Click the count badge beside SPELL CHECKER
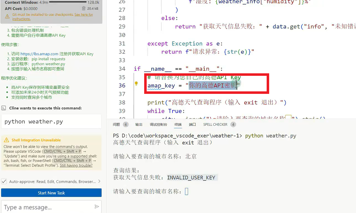This screenshot has width=356, height=213. click(233, 124)
